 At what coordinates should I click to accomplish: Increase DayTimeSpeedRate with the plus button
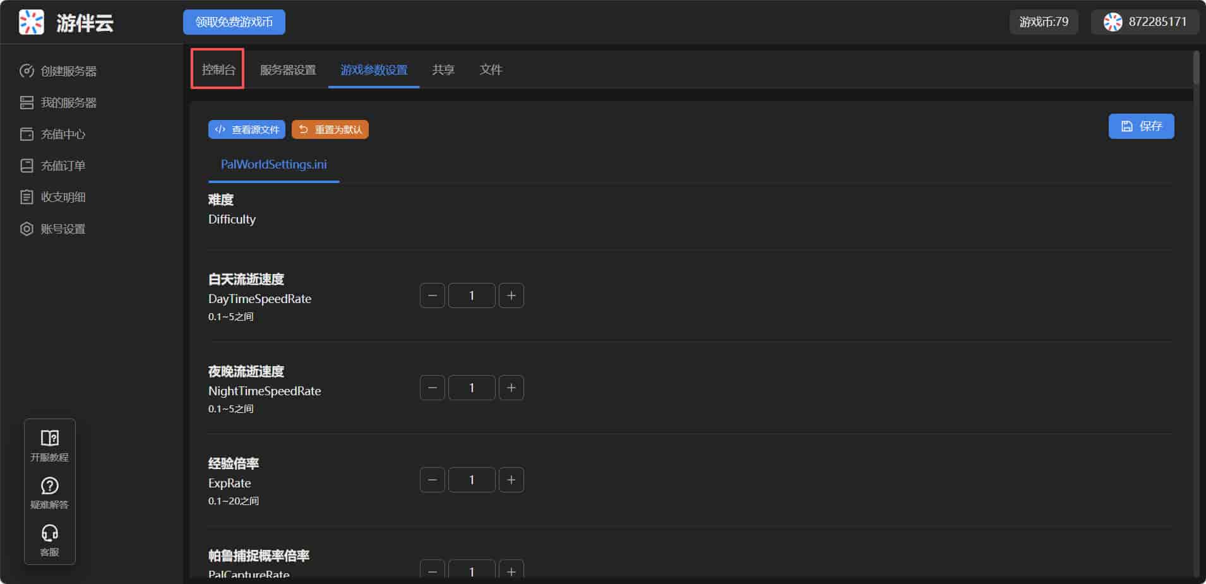point(511,295)
